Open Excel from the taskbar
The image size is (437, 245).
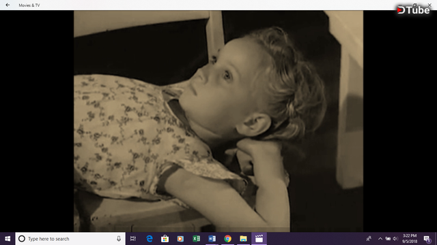click(196, 239)
